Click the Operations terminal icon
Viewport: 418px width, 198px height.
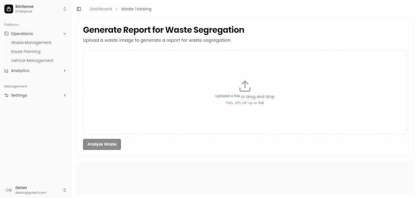tap(6, 33)
